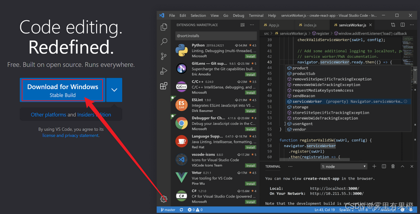Close the terminal panel
This screenshot has width=420, height=214.
(412, 166)
